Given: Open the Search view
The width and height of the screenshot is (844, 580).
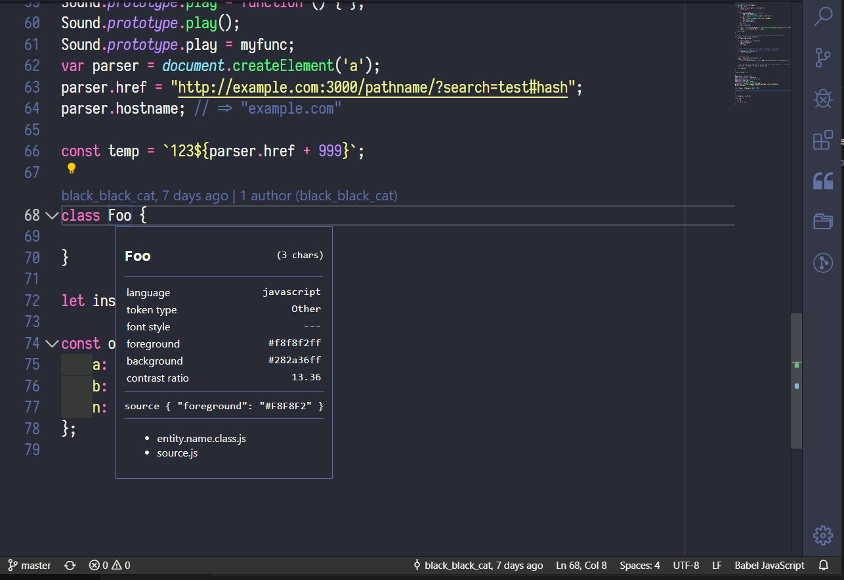Looking at the screenshot, I should coord(822,16).
